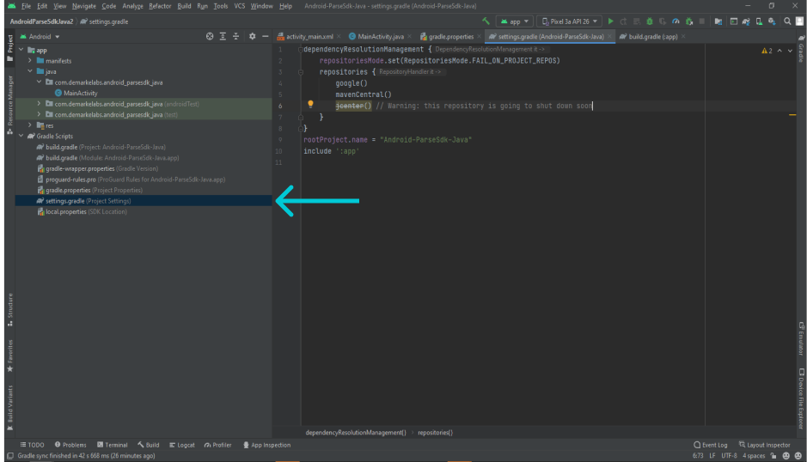
Task: Click Expand All in Project panel
Action: tap(223, 37)
